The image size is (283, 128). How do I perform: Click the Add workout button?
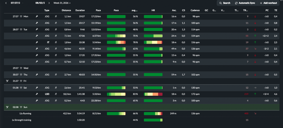(x=268, y=3)
